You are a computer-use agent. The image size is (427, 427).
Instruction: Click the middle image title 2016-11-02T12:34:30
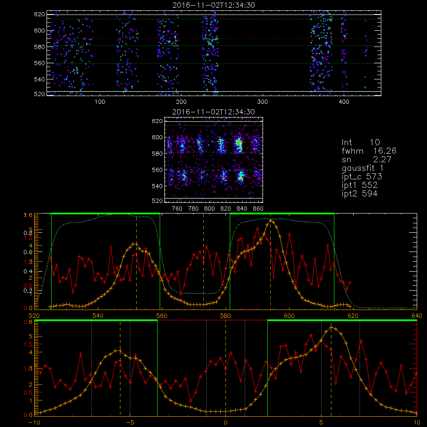[x=213, y=112]
